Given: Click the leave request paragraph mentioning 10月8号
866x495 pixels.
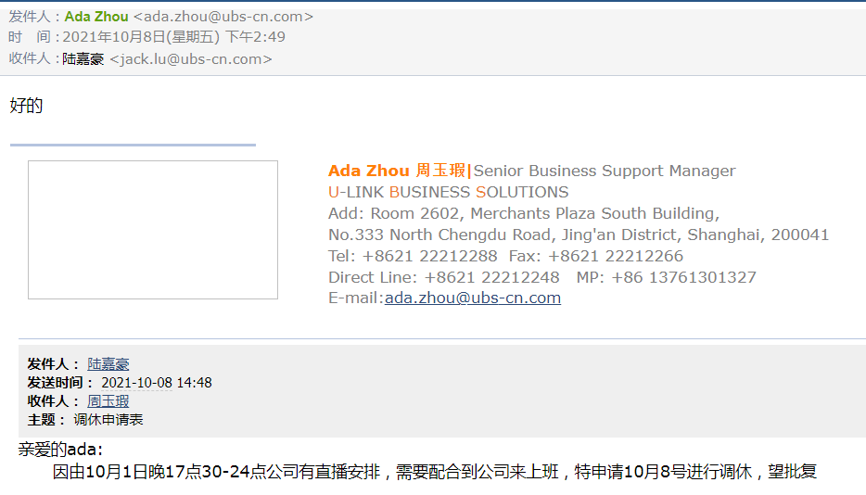Looking at the screenshot, I should tap(434, 473).
